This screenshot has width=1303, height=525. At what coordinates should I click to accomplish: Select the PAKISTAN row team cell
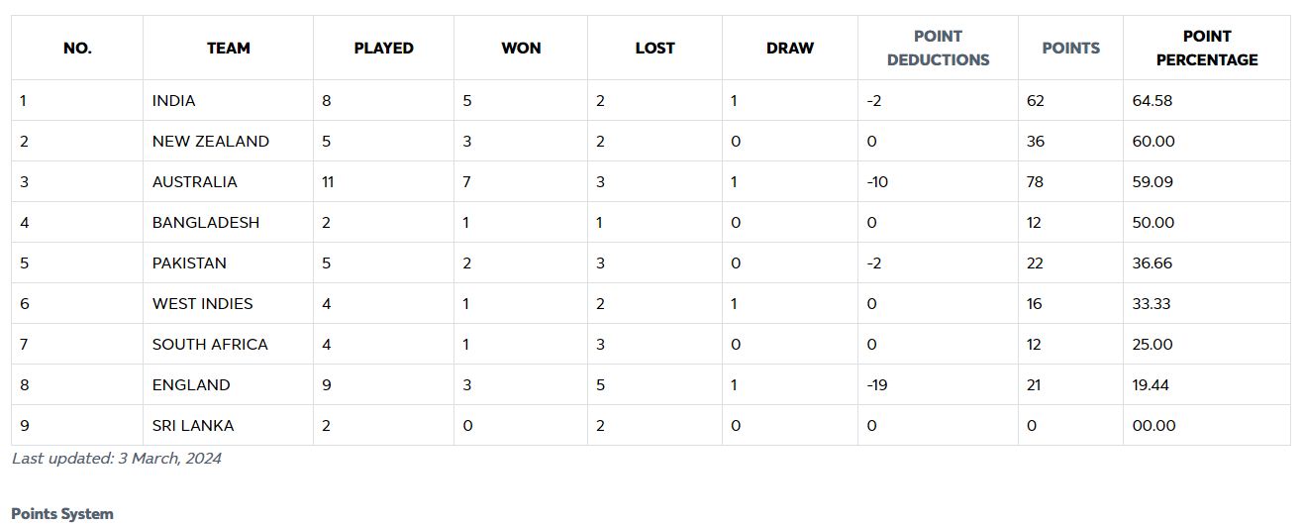click(189, 263)
